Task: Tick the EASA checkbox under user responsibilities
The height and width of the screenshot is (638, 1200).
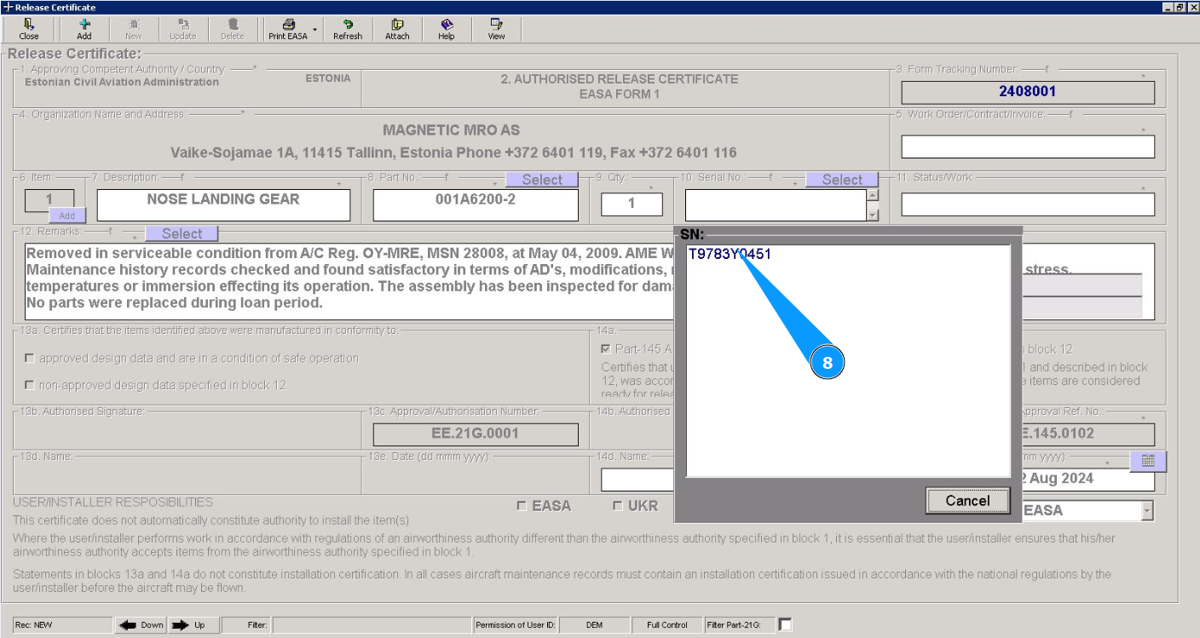Action: pos(522,506)
